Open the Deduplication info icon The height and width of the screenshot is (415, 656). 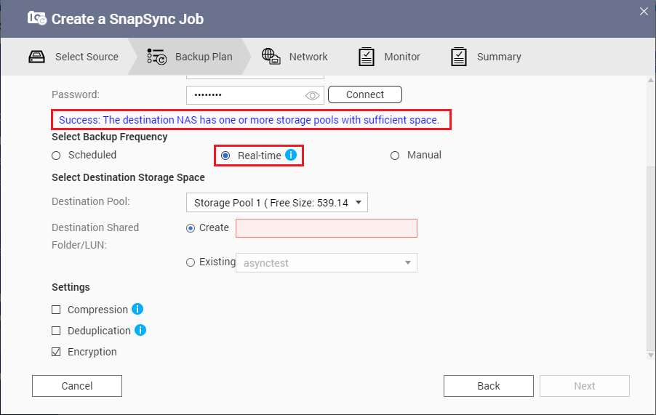[x=140, y=330]
